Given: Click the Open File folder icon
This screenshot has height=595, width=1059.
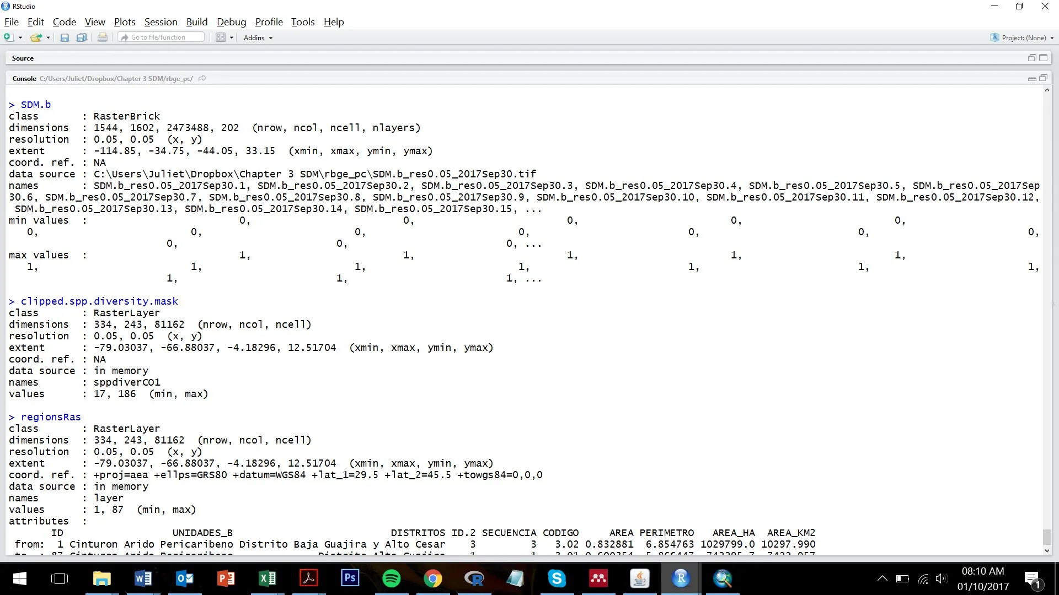Looking at the screenshot, I should [x=36, y=37].
